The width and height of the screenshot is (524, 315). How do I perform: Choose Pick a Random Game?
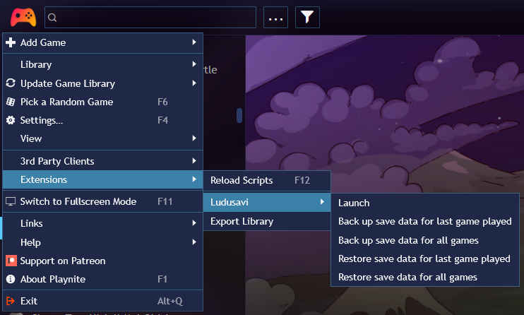point(102,102)
